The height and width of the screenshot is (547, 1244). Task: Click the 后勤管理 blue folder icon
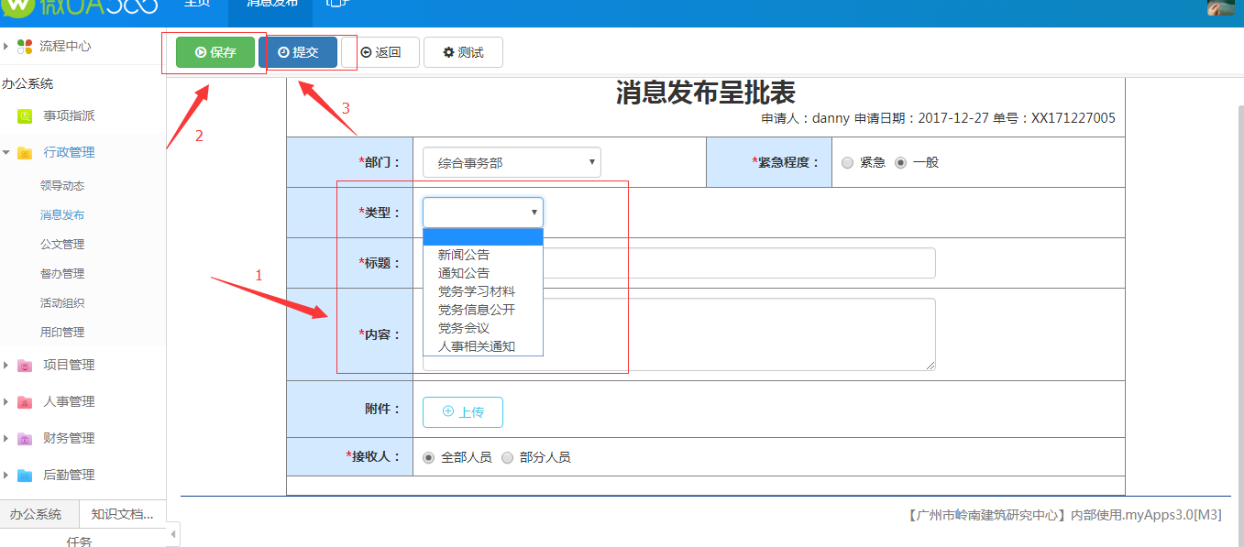pyautogui.click(x=25, y=476)
